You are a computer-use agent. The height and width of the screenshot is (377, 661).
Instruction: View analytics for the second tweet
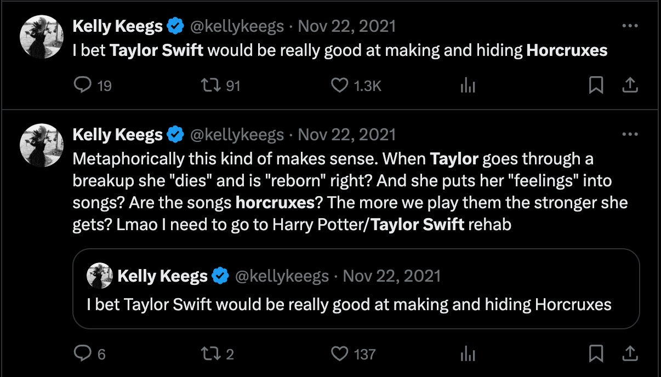click(468, 353)
